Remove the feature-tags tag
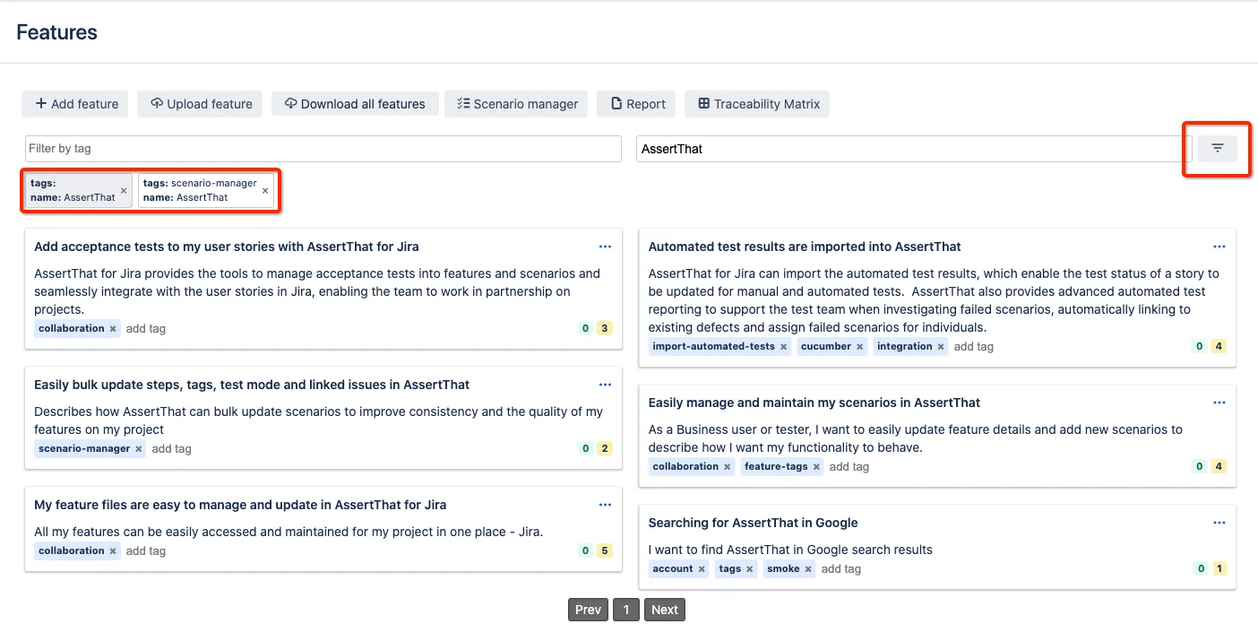The height and width of the screenshot is (641, 1258). click(x=816, y=467)
